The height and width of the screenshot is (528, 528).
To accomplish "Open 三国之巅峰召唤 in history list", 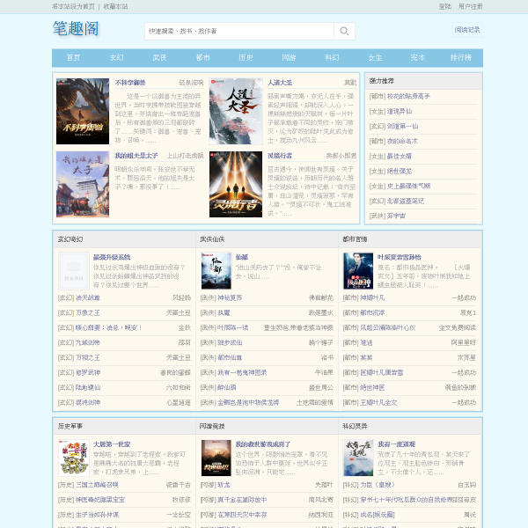I will [97, 485].
